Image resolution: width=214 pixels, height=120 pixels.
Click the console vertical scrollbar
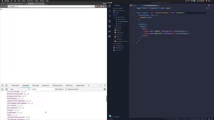click(106, 99)
